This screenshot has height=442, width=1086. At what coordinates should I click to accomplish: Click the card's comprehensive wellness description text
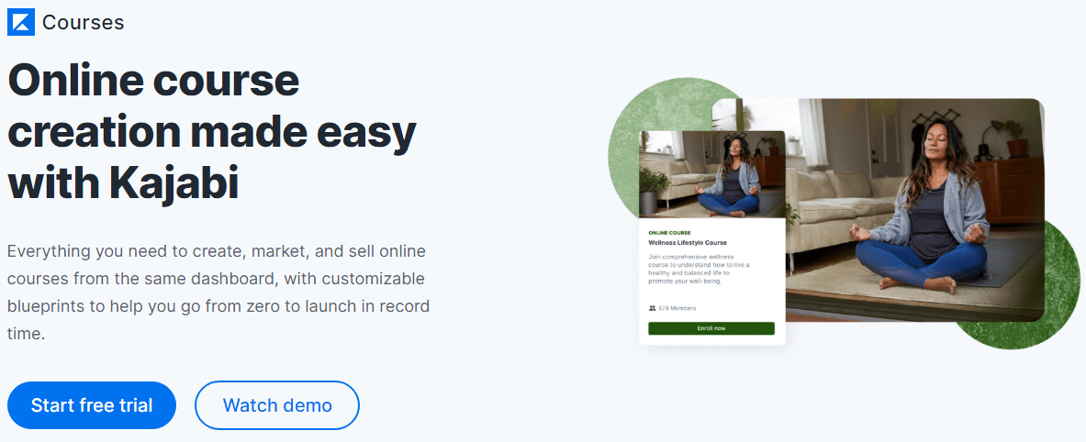click(700, 269)
